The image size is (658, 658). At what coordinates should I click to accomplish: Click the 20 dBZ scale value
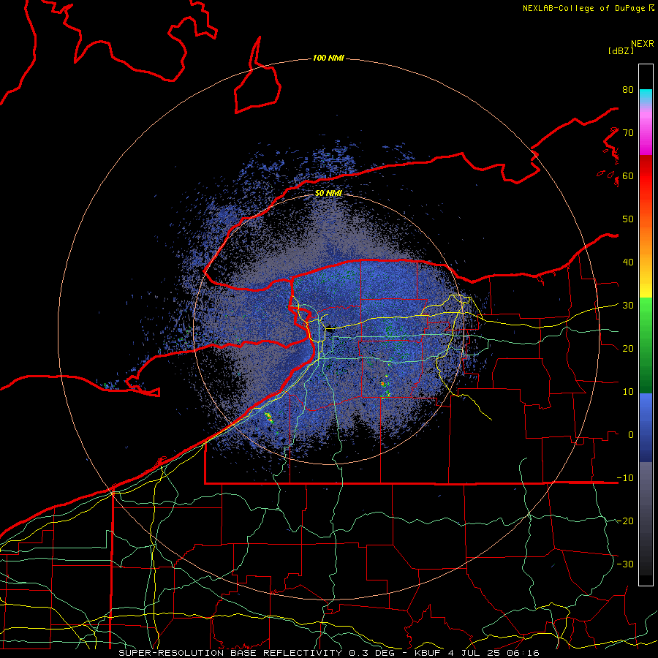(628, 349)
